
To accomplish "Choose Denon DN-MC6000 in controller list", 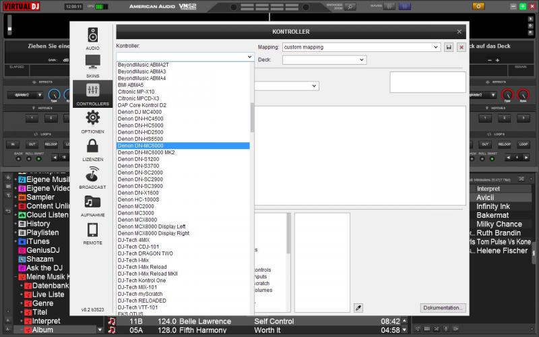I will coord(183,146).
